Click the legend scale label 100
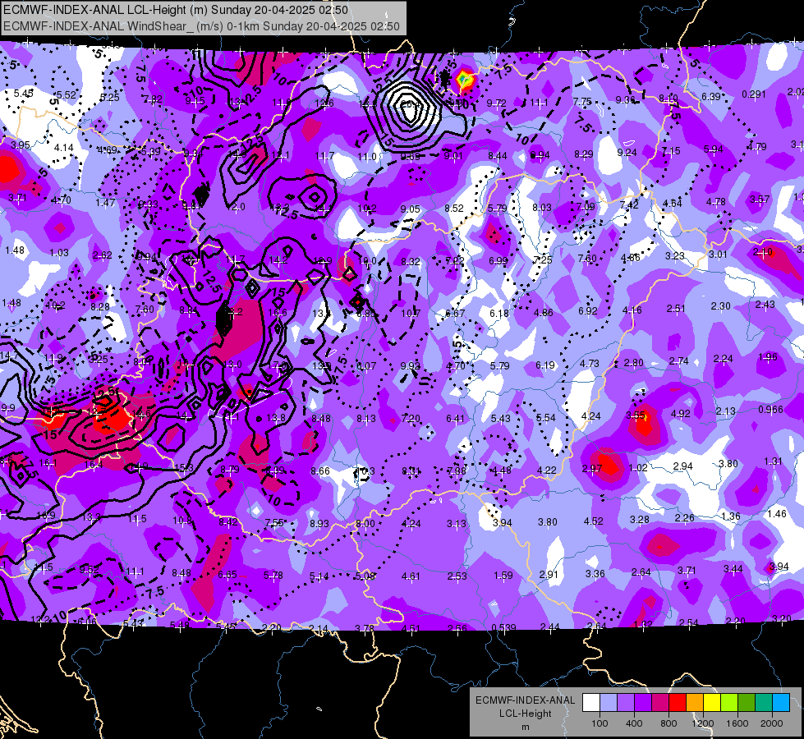This screenshot has height=739, width=804. point(600,723)
